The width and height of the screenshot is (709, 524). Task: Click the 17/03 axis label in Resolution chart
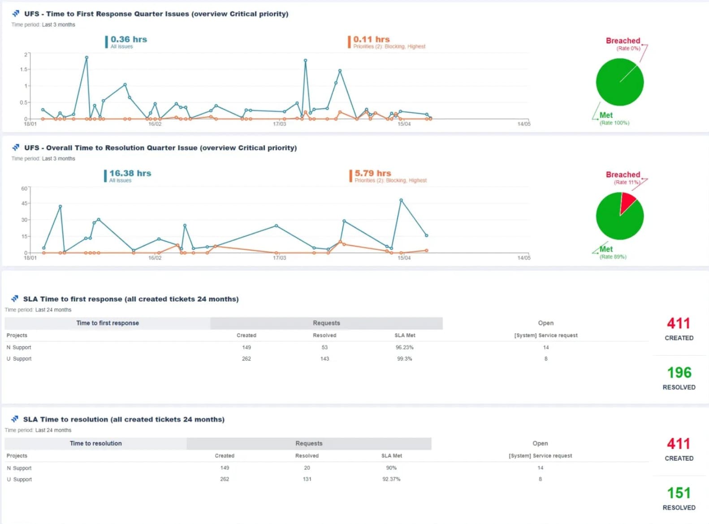(x=279, y=258)
